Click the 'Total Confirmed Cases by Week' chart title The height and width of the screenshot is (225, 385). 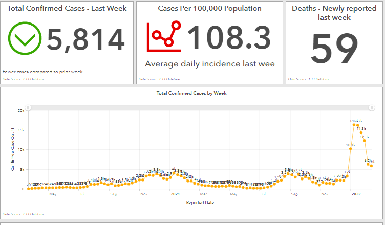point(193,93)
